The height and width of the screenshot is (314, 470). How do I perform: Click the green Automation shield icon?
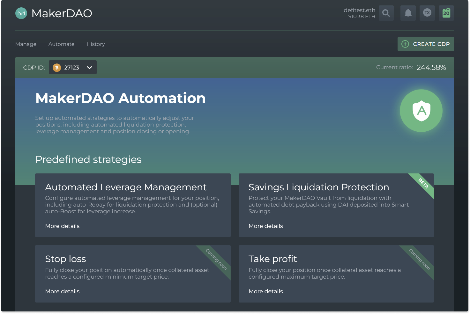click(421, 111)
